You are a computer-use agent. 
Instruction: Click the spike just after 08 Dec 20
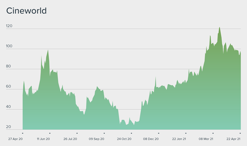155,77
